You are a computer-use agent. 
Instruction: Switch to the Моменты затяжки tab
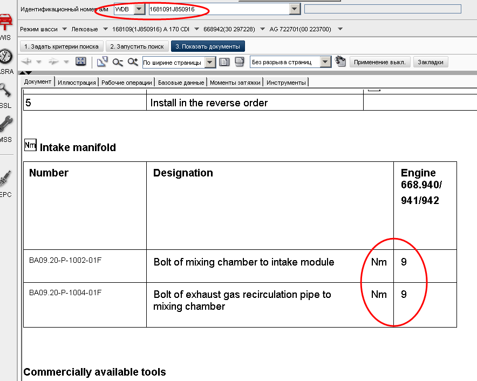(235, 82)
